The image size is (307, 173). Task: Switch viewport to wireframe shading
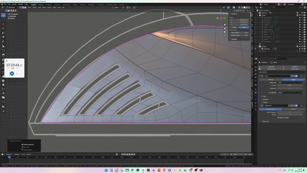click(242, 8)
